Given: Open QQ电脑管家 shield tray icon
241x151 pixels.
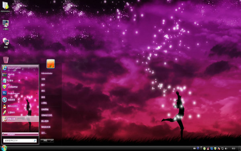Looking at the screenshot, I should pos(215,149).
